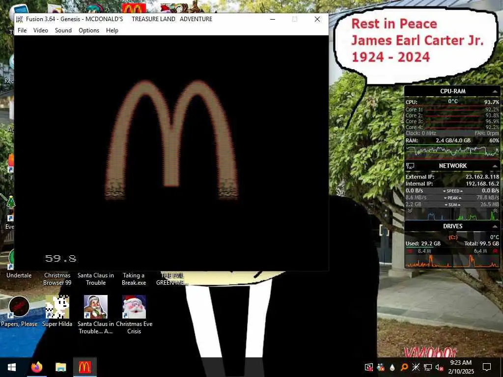Screen dimensions: 503x377
Task: Select the Taking a Break.exe shortcut label
Action: (x=134, y=279)
